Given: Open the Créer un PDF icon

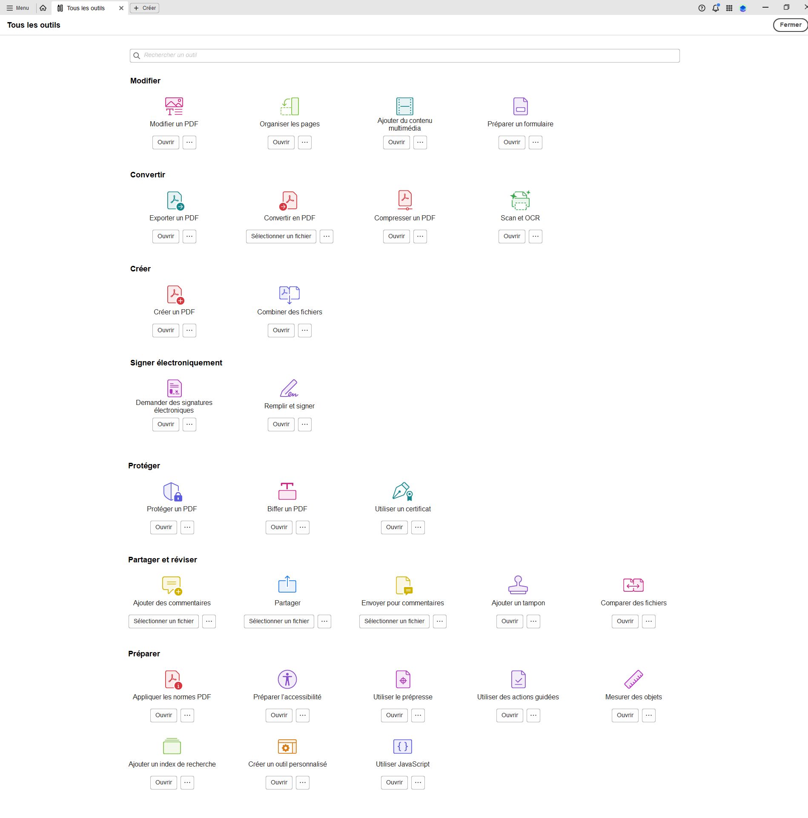Looking at the screenshot, I should (x=174, y=294).
